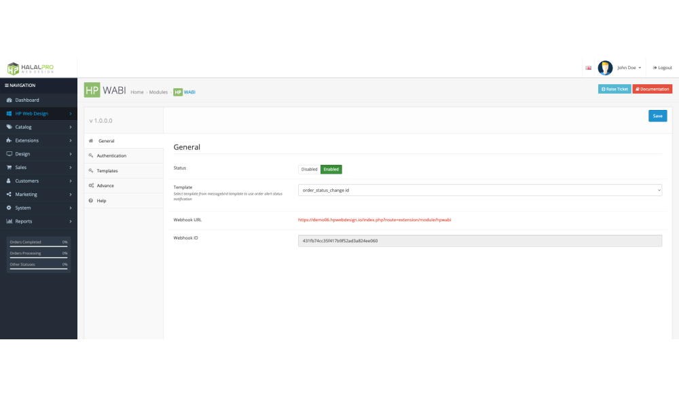Click the Dashboard icon in sidebar

10,100
